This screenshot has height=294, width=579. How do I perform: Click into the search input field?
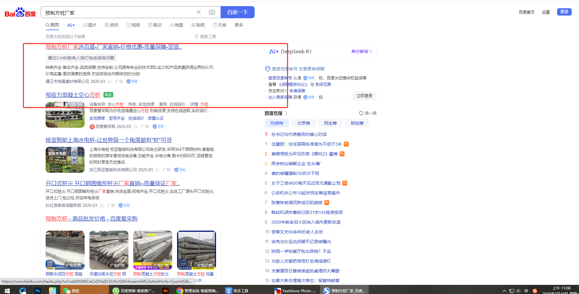119,12
